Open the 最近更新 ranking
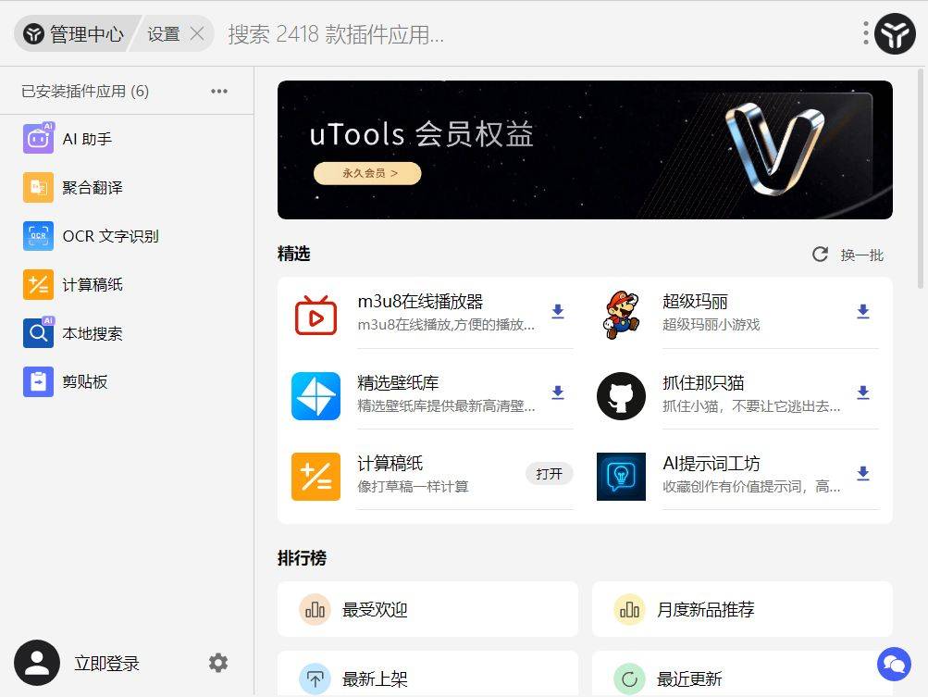Image resolution: width=928 pixels, height=697 pixels. 742,675
